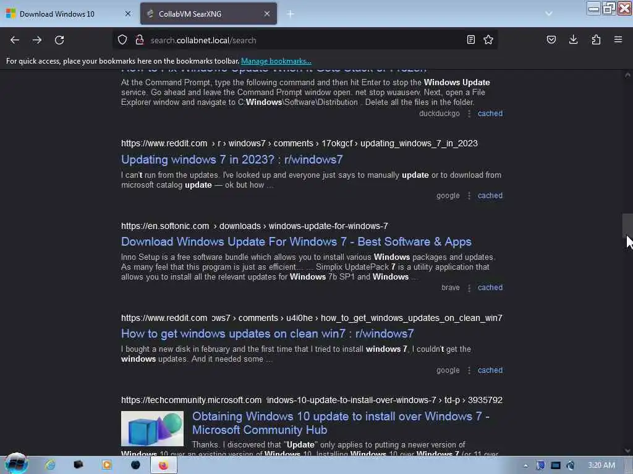Expand options dots for Updating windows 7 result
This screenshot has width=633, height=474.
(469, 196)
